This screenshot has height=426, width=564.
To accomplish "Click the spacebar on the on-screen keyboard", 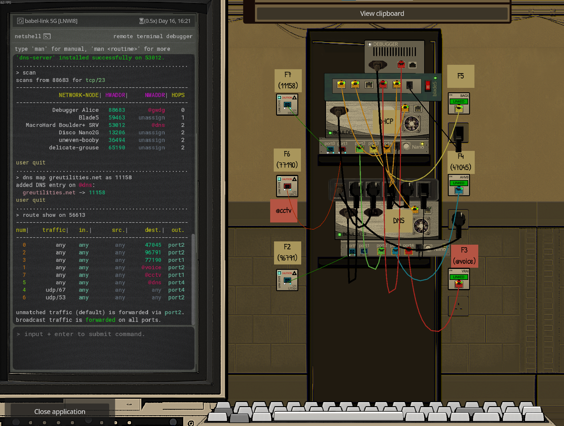I will [x=338, y=416].
